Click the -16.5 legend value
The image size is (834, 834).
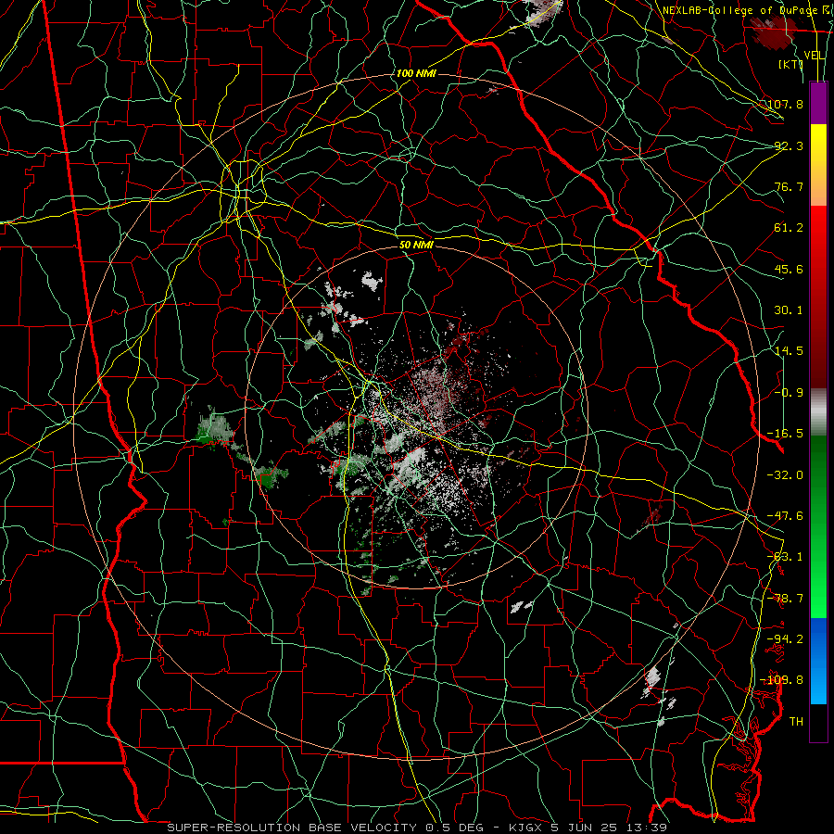(x=785, y=434)
